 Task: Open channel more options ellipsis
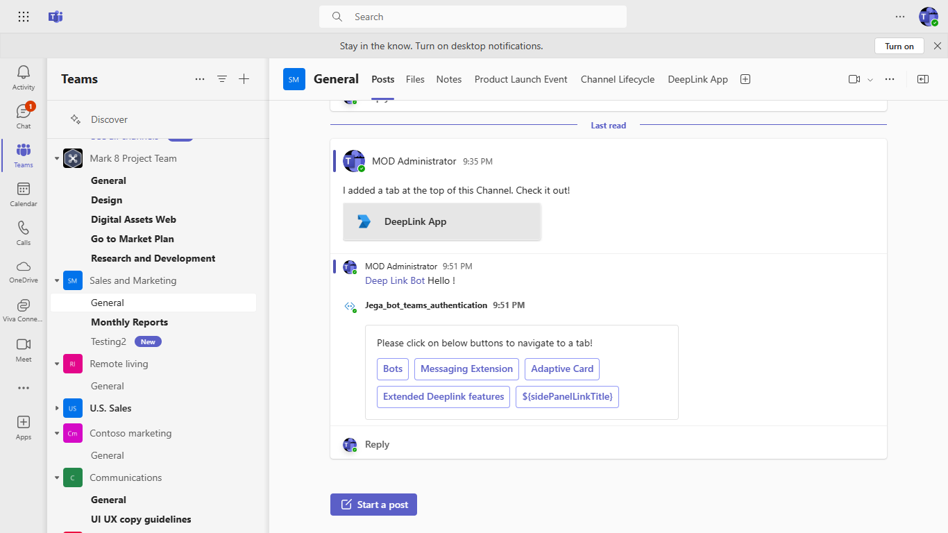890,79
